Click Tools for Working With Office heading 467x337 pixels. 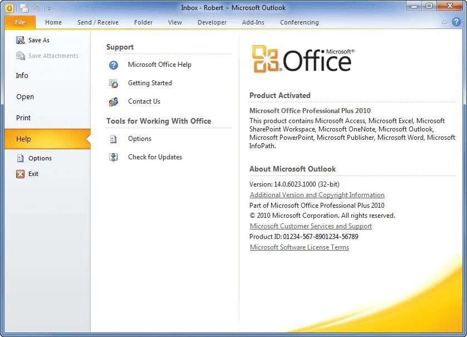[x=159, y=121]
